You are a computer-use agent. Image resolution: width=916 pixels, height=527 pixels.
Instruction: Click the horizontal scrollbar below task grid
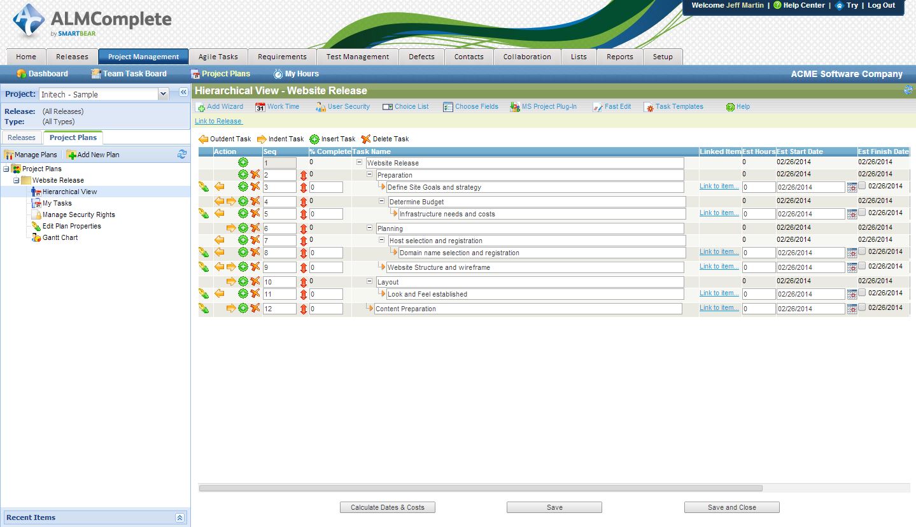point(481,488)
